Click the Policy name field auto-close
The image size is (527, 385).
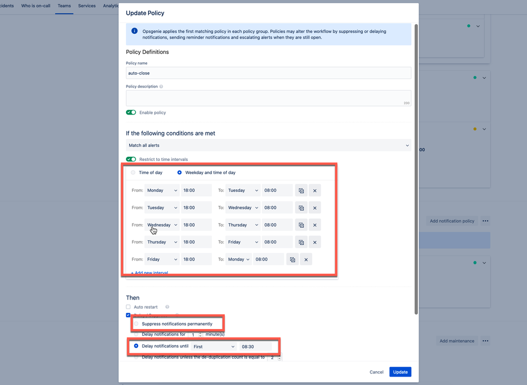(x=269, y=73)
